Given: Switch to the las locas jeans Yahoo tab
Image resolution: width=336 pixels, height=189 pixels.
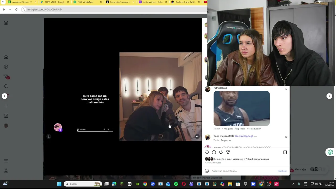Looking at the screenshot, I should coord(153,2).
